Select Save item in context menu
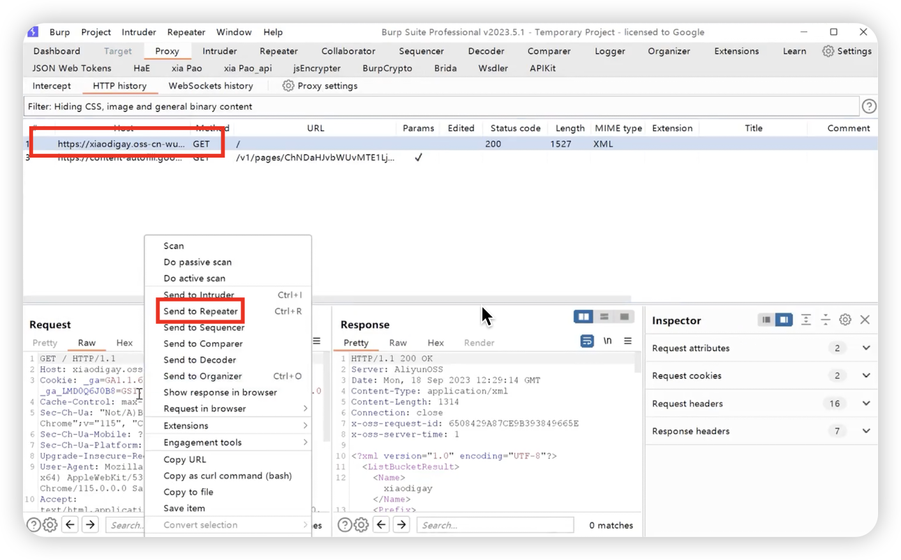This screenshot has width=901, height=560. click(x=228, y=508)
